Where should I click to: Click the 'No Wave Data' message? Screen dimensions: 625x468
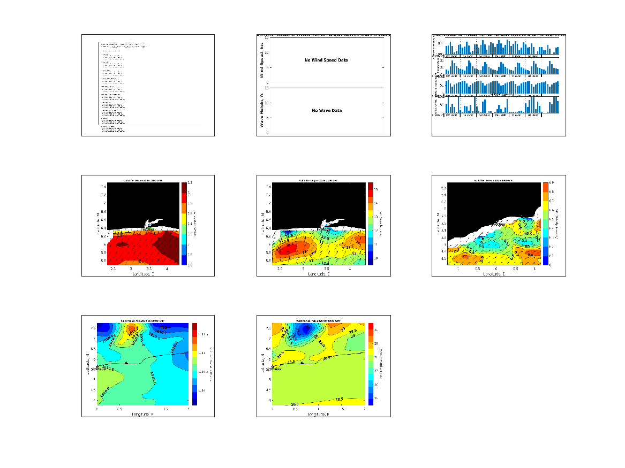click(x=327, y=110)
